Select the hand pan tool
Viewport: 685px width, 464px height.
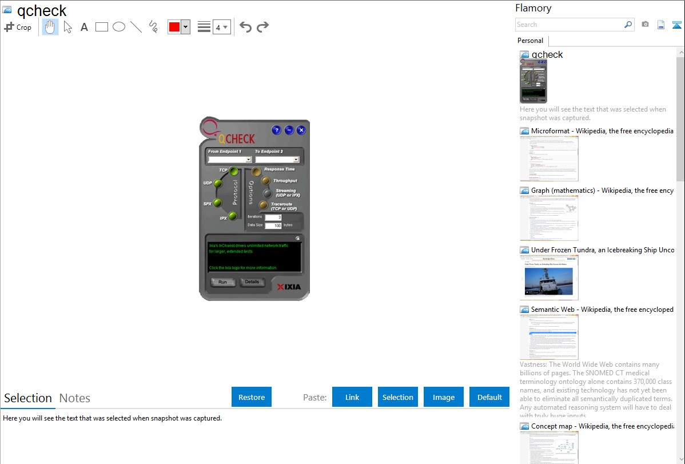tap(50, 27)
